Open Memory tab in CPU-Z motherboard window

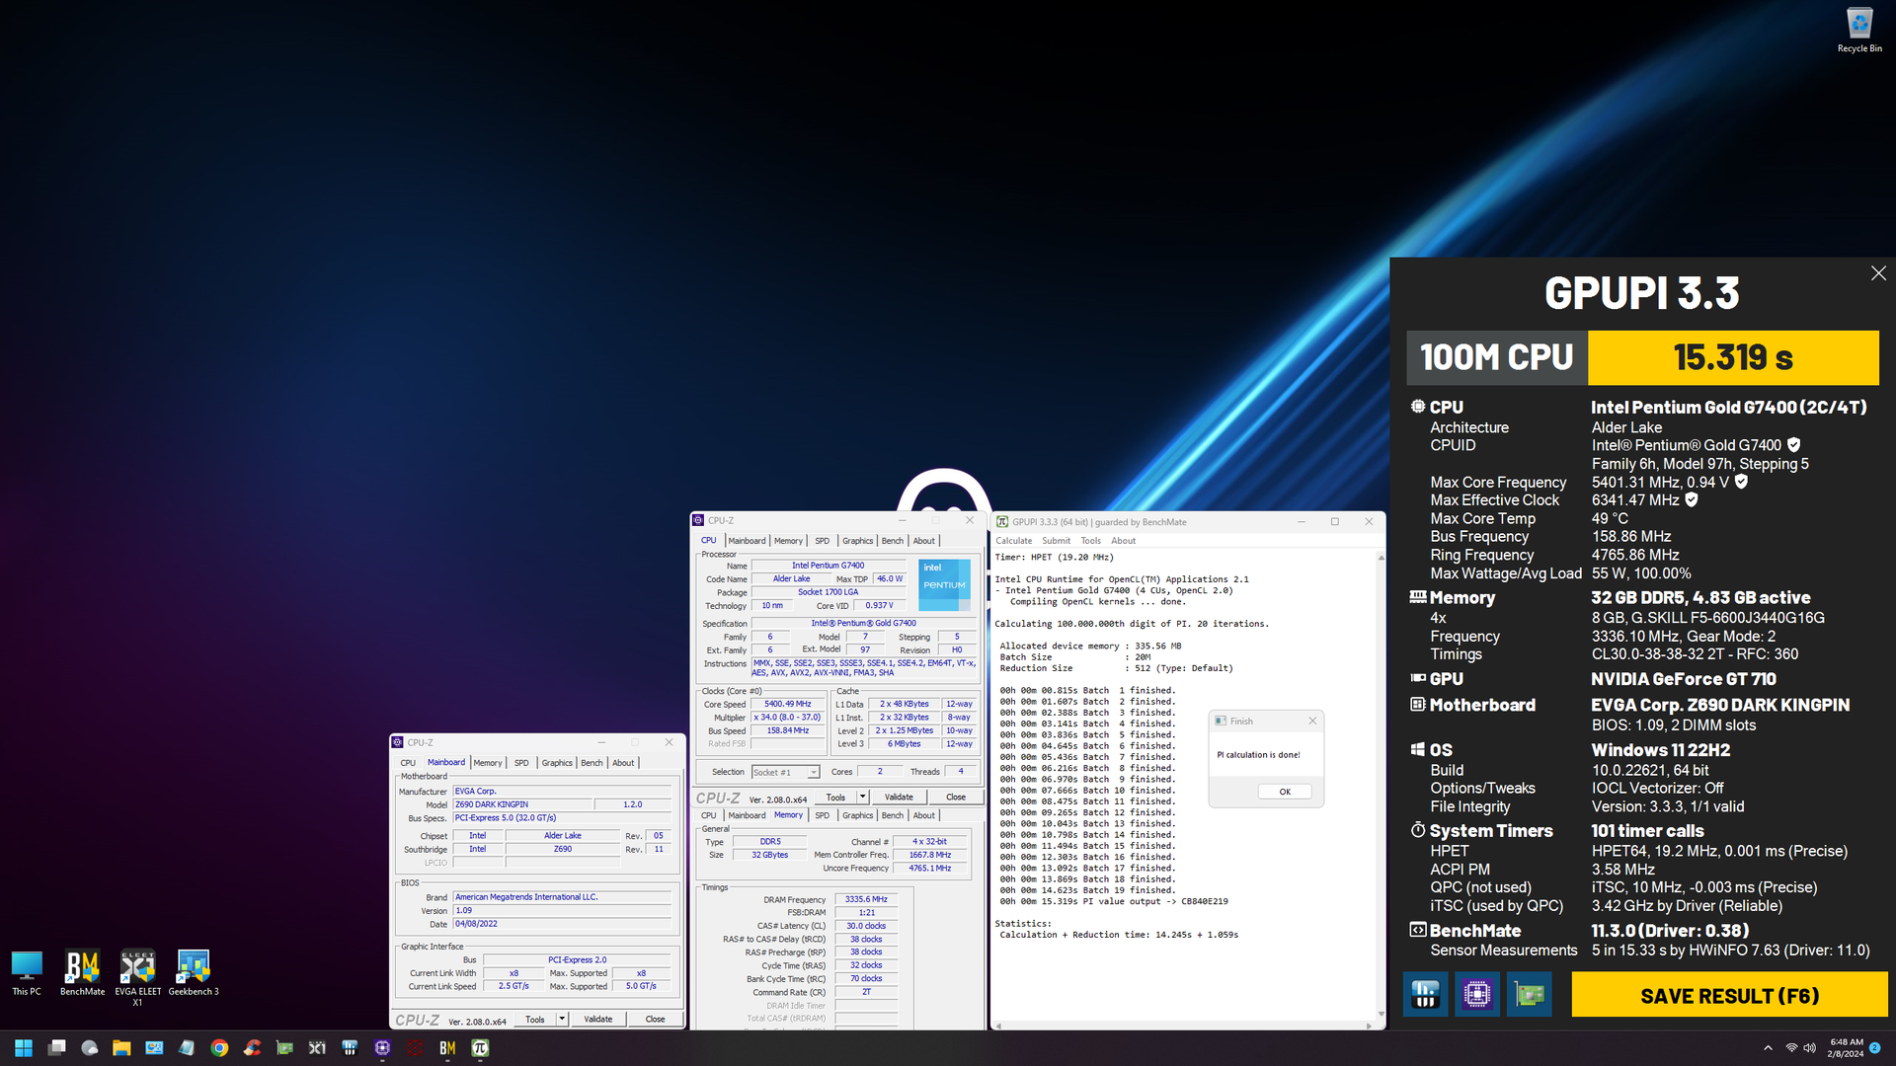[x=488, y=763]
